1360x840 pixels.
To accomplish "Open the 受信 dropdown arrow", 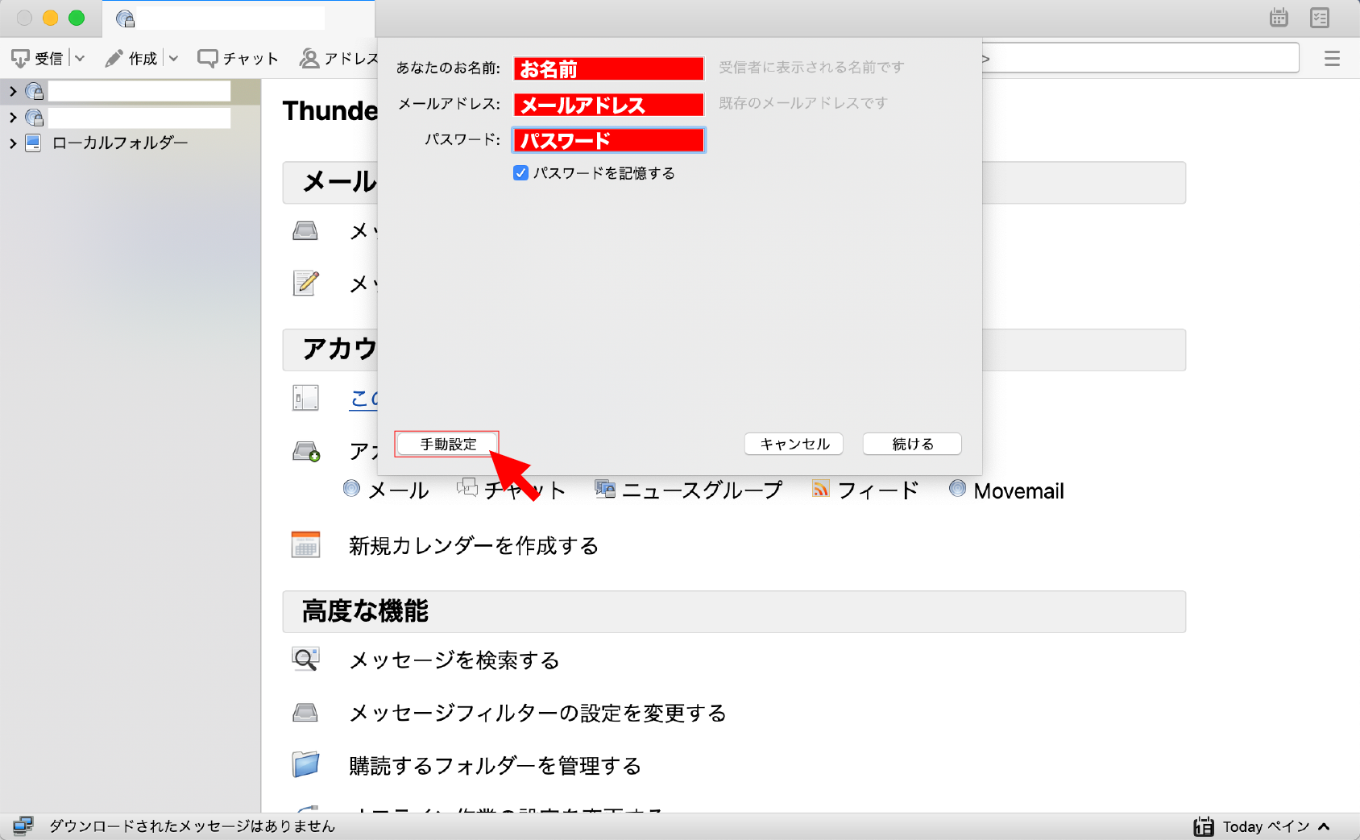I will [x=80, y=58].
